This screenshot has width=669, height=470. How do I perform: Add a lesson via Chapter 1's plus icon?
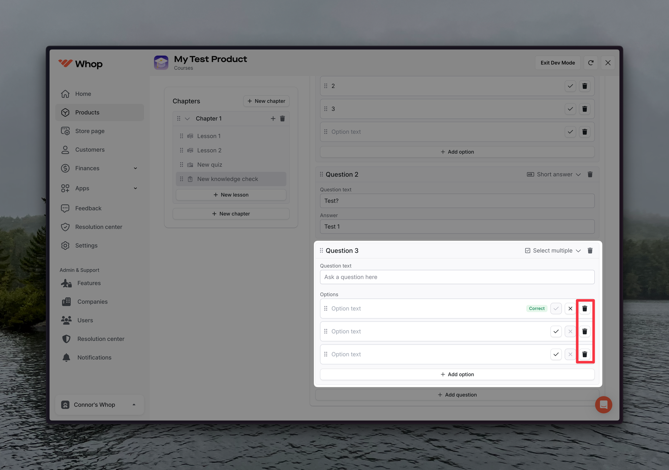(x=273, y=118)
